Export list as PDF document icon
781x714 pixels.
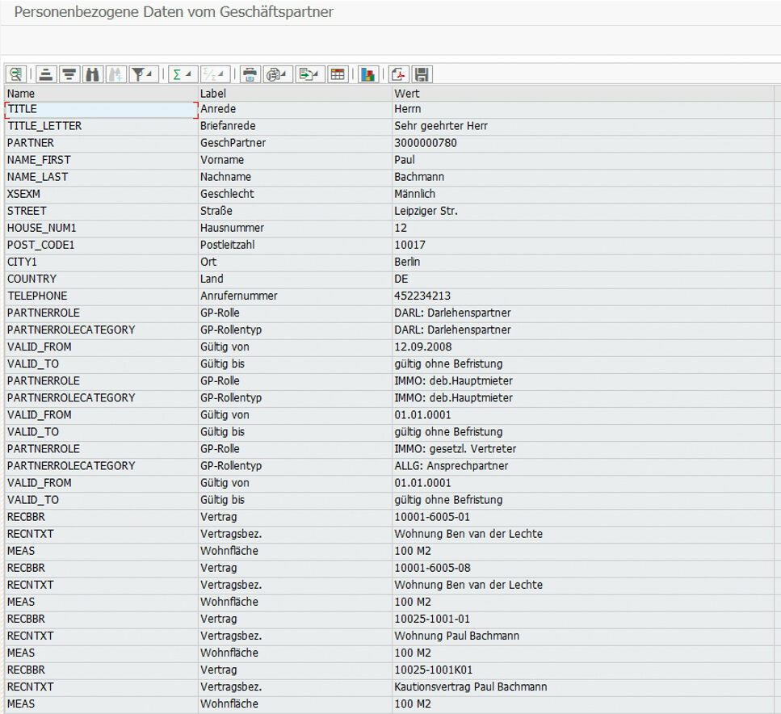tap(398, 74)
